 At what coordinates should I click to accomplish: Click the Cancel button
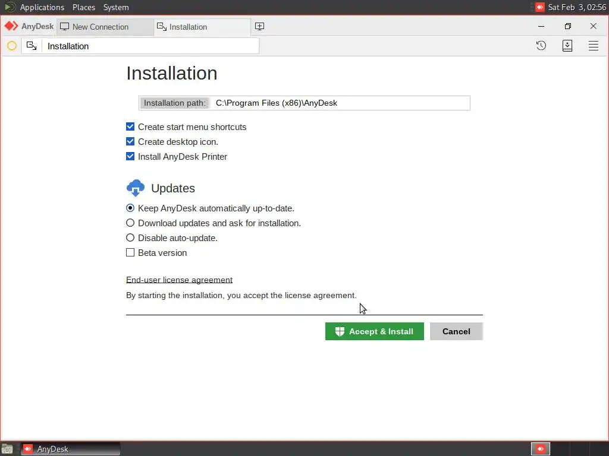(456, 331)
